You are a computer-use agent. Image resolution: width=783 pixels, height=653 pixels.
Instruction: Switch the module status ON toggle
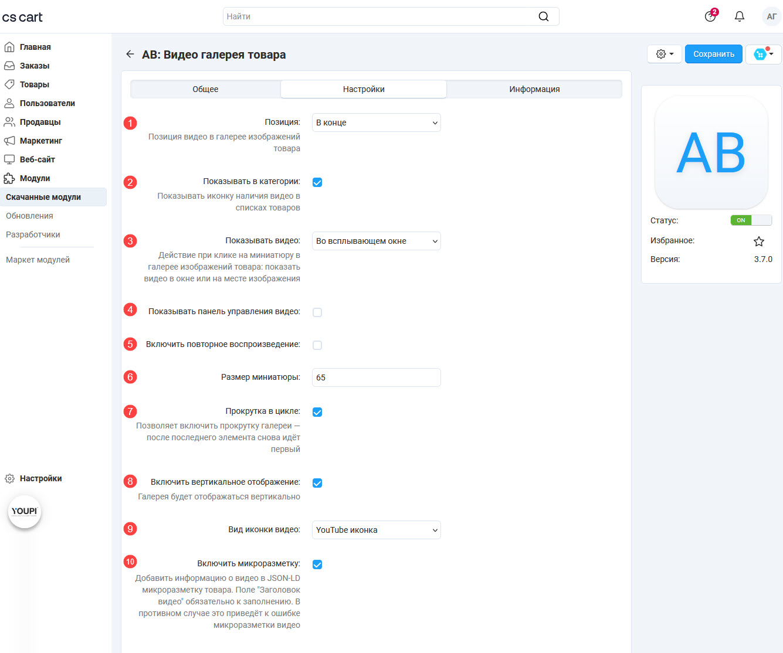751,220
